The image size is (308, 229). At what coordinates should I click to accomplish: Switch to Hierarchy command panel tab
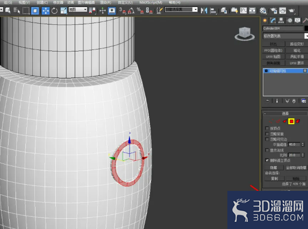pos(281,20)
